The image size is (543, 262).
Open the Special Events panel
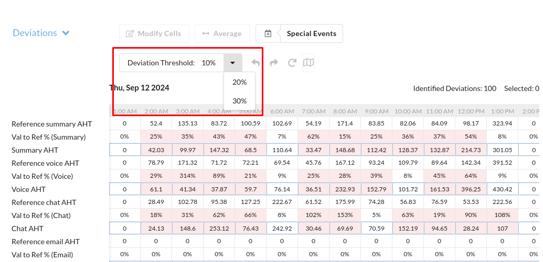(x=312, y=33)
